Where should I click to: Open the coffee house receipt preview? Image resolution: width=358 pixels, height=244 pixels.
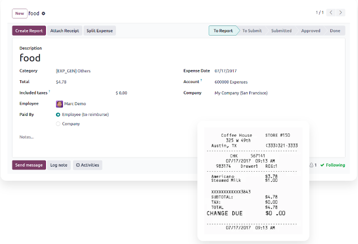pyautogui.click(x=253, y=181)
